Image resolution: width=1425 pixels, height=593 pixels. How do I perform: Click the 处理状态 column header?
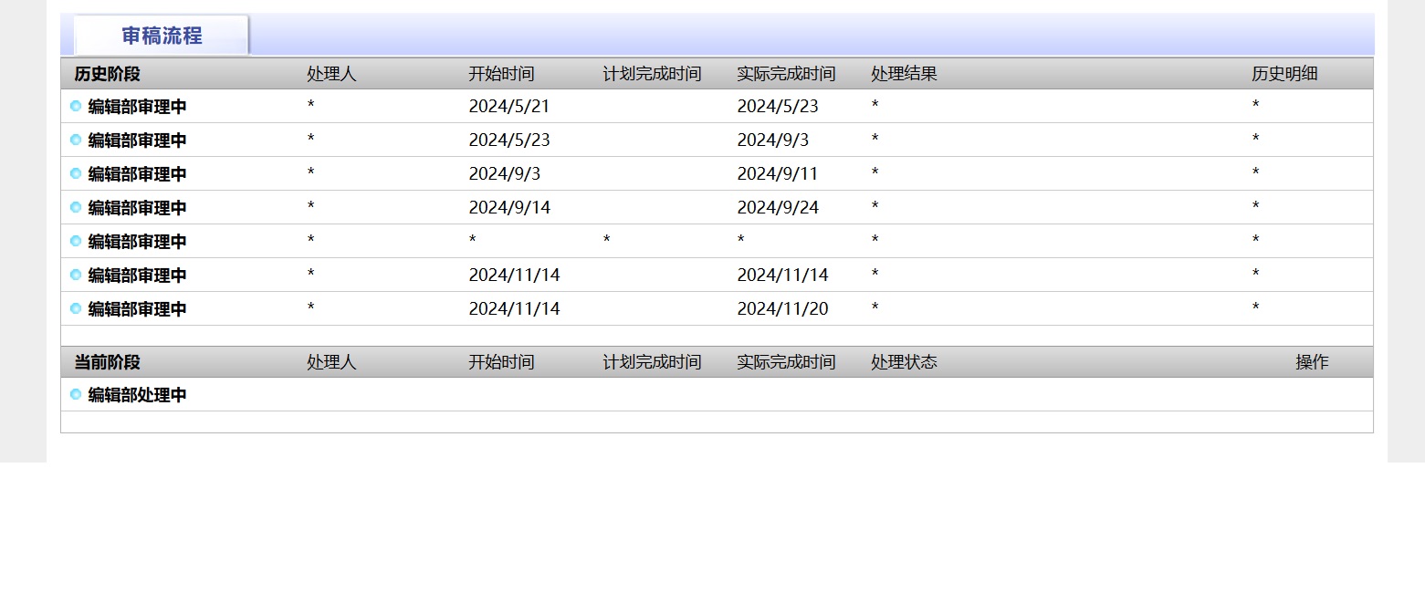[x=904, y=362]
